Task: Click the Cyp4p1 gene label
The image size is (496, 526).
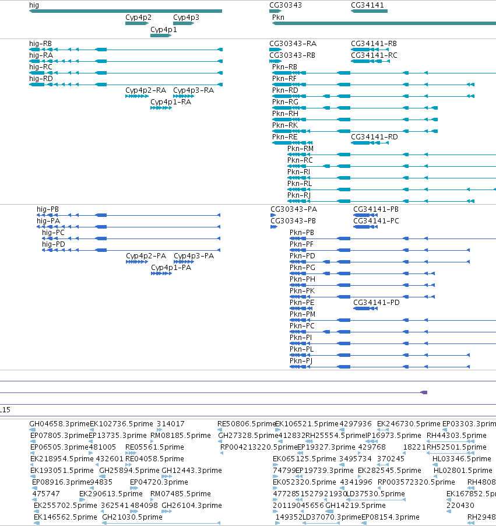Action: [163, 30]
